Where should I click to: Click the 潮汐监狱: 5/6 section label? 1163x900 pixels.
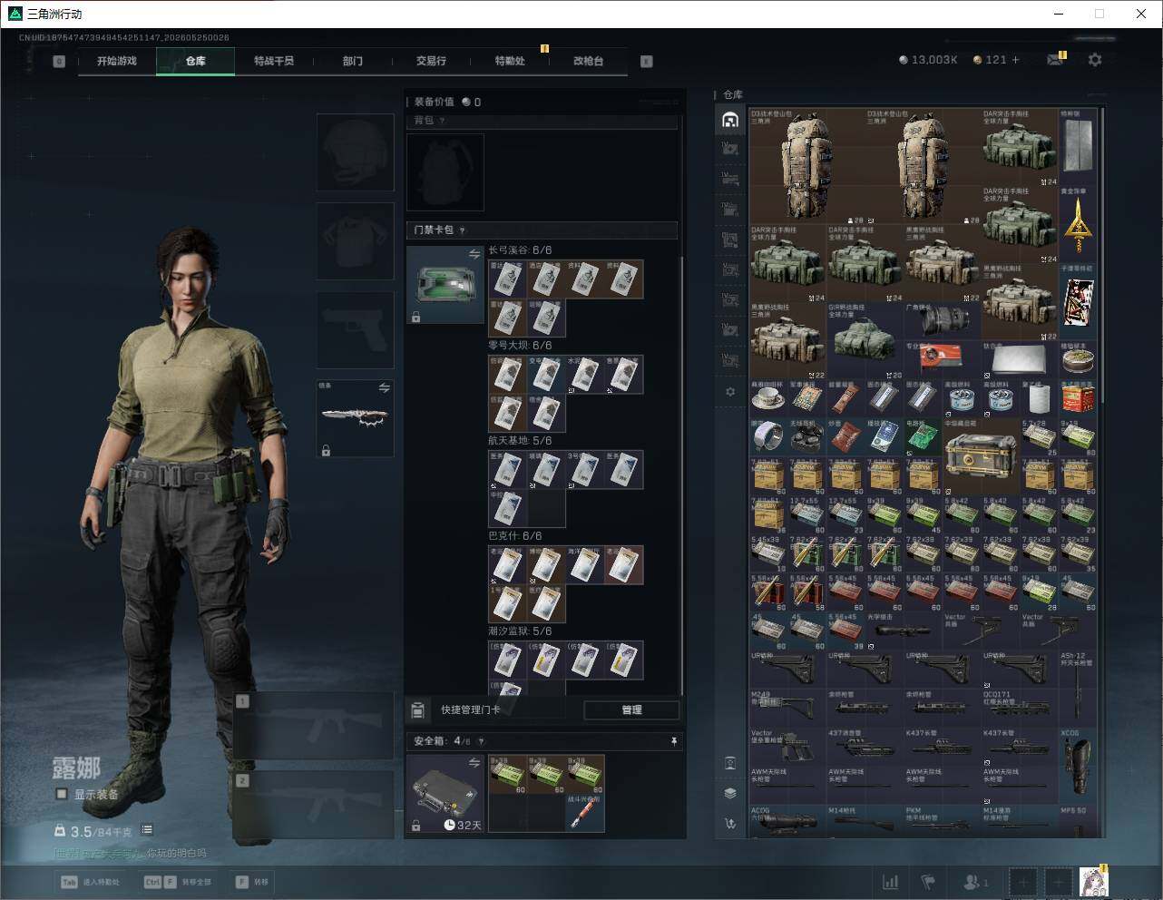pos(520,631)
